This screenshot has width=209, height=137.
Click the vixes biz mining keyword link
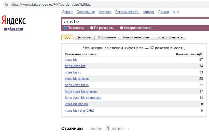tap(76, 104)
